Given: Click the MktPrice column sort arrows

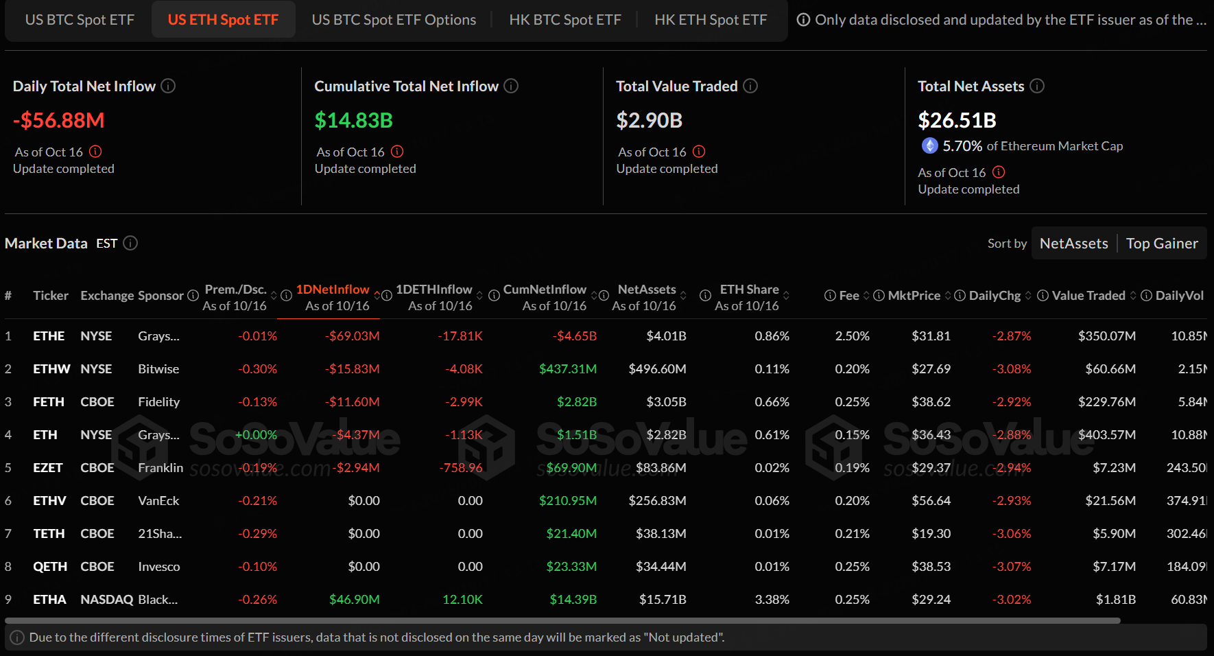Looking at the screenshot, I should [x=948, y=296].
